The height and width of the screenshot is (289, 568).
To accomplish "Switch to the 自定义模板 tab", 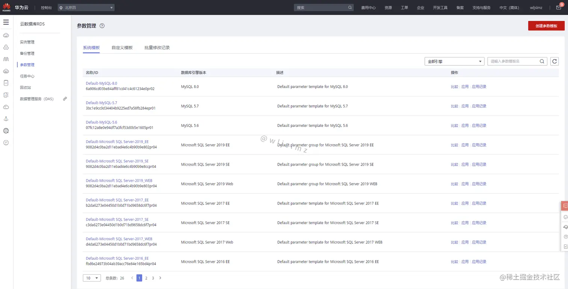I will [x=122, y=48].
